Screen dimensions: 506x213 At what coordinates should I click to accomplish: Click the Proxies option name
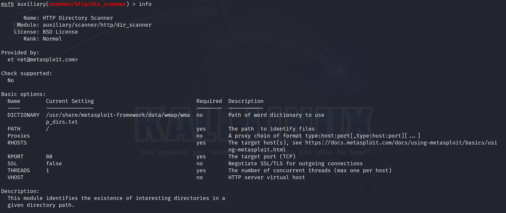tap(19, 136)
